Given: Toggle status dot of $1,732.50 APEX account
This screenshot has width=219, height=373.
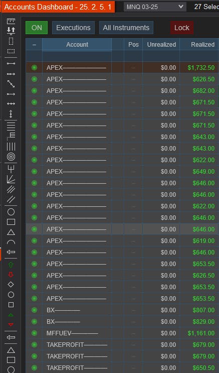Looking at the screenshot, I should coord(34,68).
